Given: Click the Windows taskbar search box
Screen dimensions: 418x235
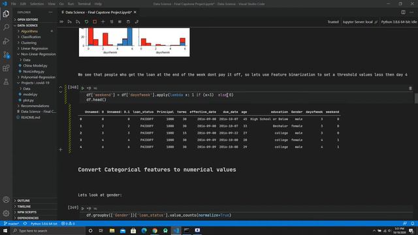Looking at the screenshot, I should 48,230.
